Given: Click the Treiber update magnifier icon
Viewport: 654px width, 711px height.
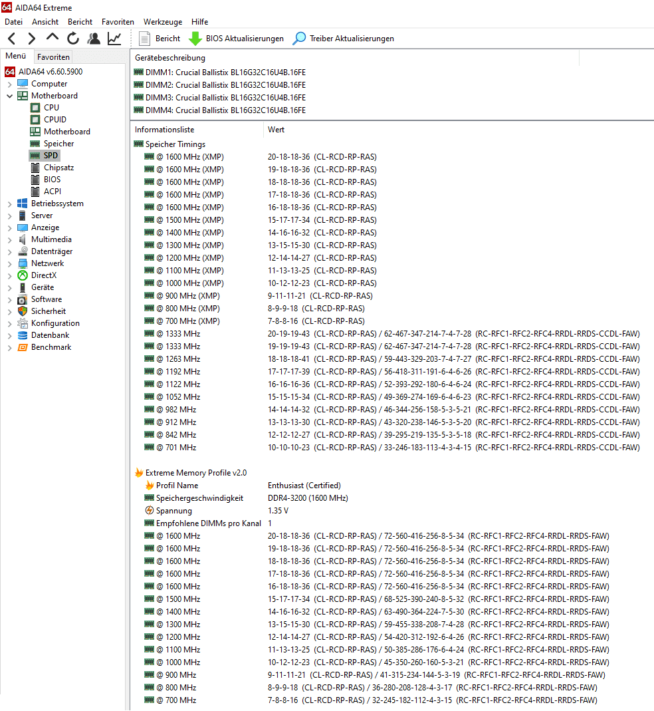Looking at the screenshot, I should click(x=299, y=39).
